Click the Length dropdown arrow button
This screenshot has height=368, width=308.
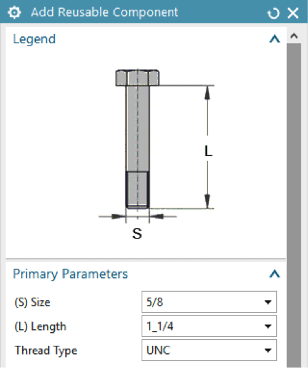268,326
